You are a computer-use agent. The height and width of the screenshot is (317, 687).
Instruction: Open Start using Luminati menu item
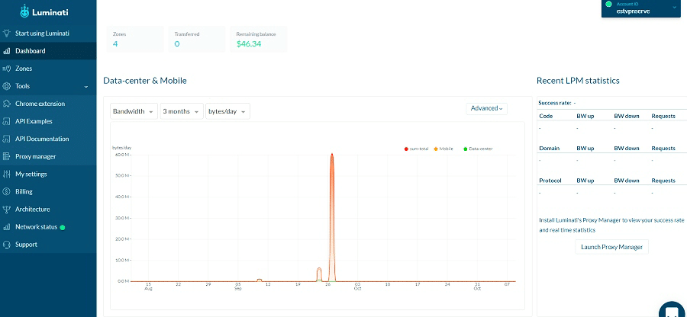(48, 34)
